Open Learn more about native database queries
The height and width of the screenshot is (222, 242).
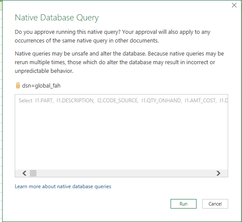click(63, 186)
